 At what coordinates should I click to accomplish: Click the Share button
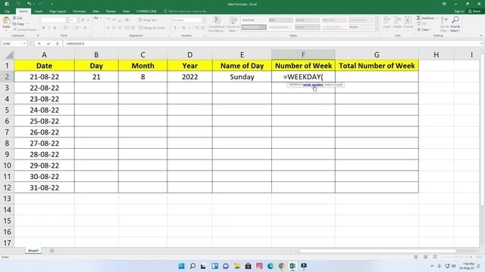coord(474,11)
